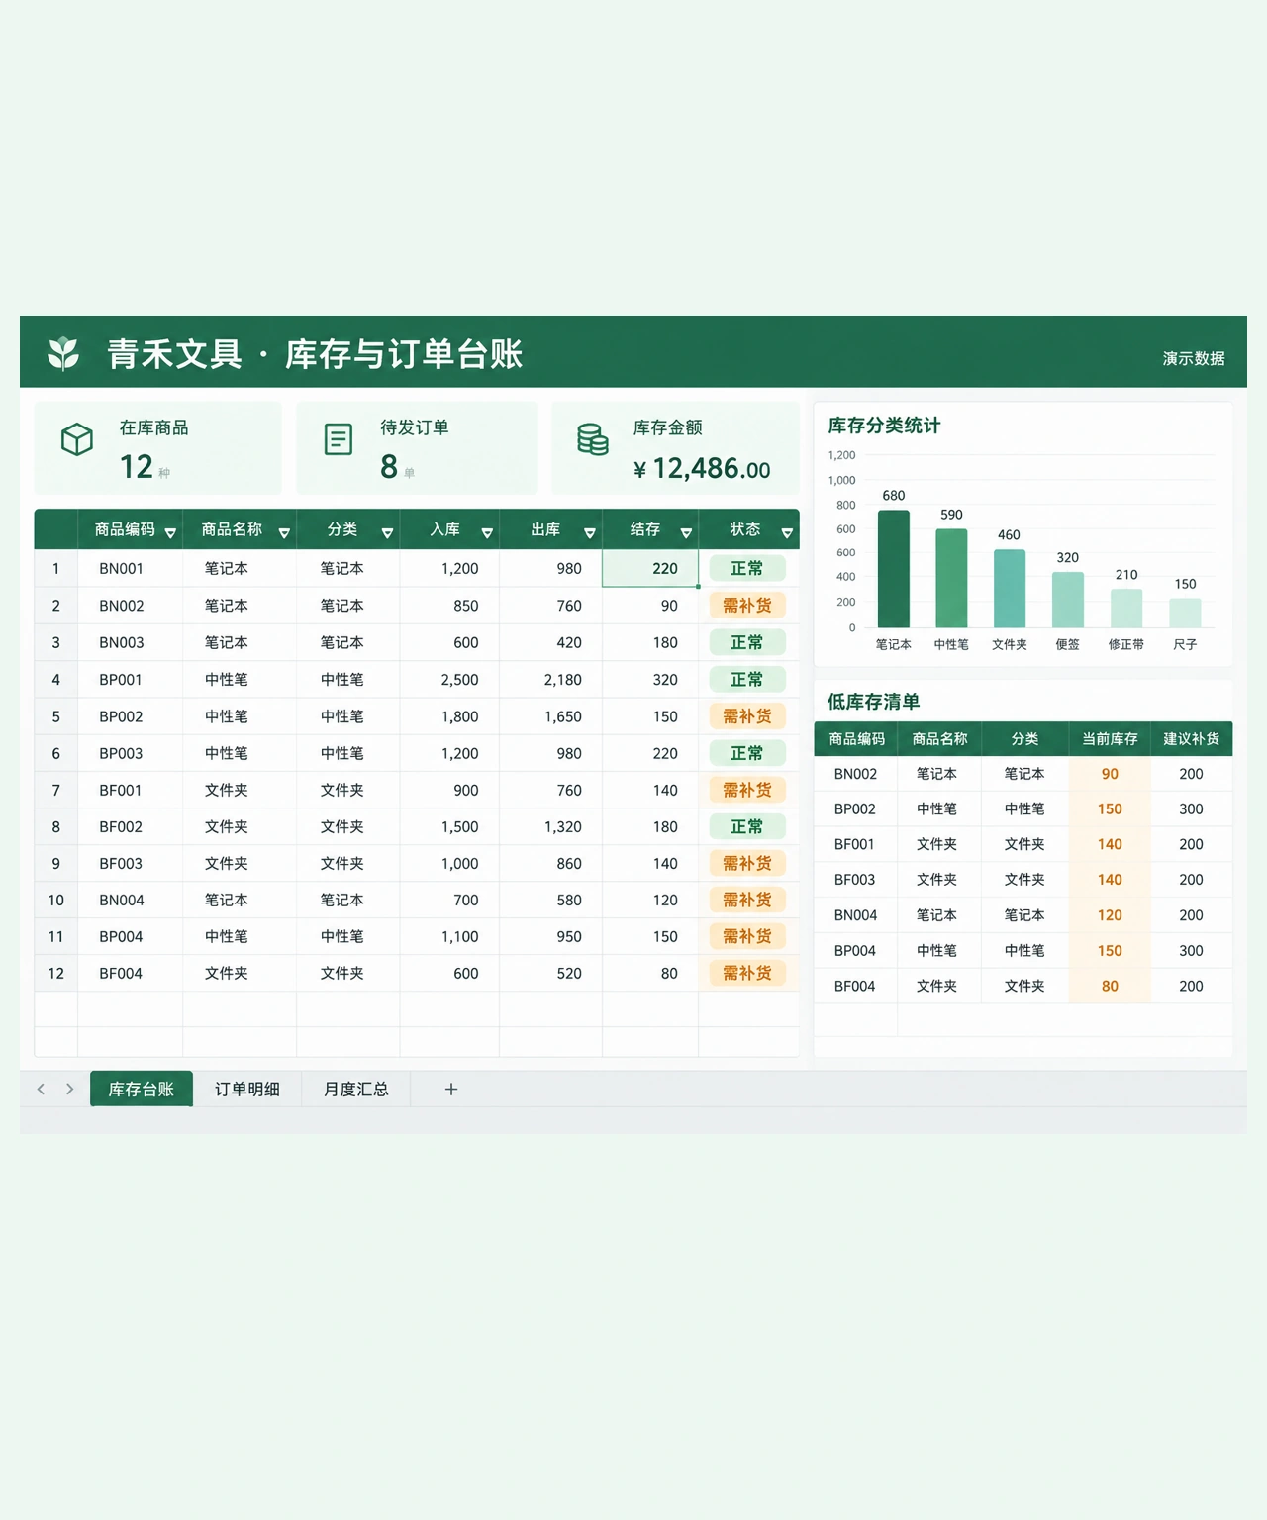
Task: Select current stock 90 for BN002 in low-stock list
Action: [1110, 774]
